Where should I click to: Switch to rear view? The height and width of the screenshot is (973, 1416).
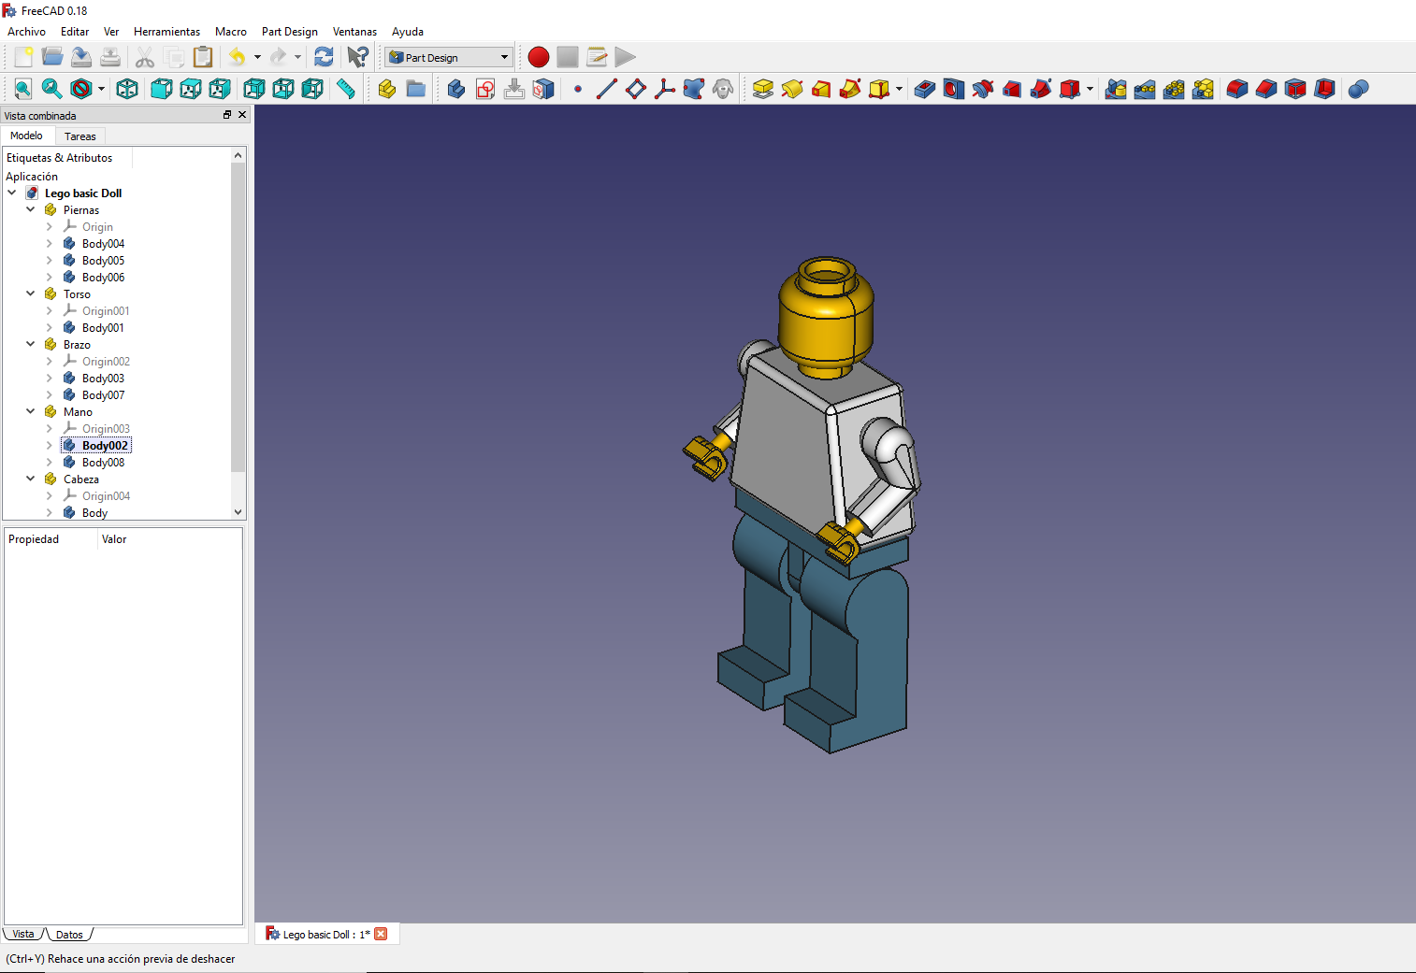pos(254,89)
